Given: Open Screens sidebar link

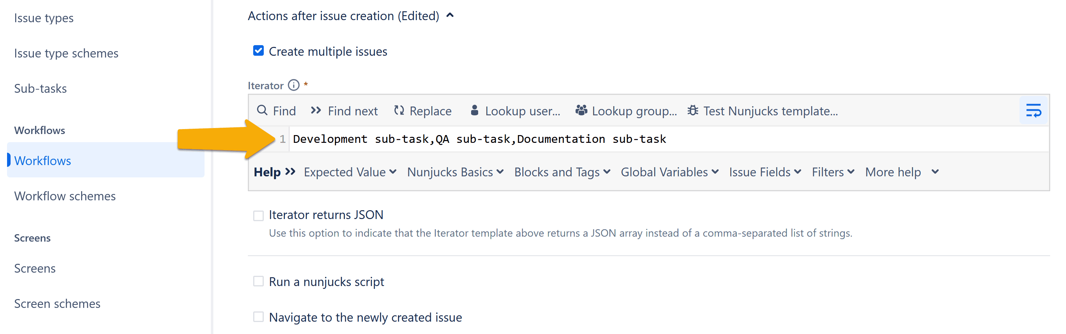Looking at the screenshot, I should tap(35, 268).
